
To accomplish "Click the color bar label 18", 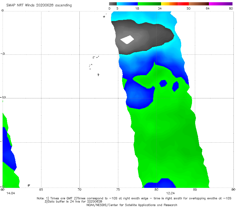I will 137,8.
